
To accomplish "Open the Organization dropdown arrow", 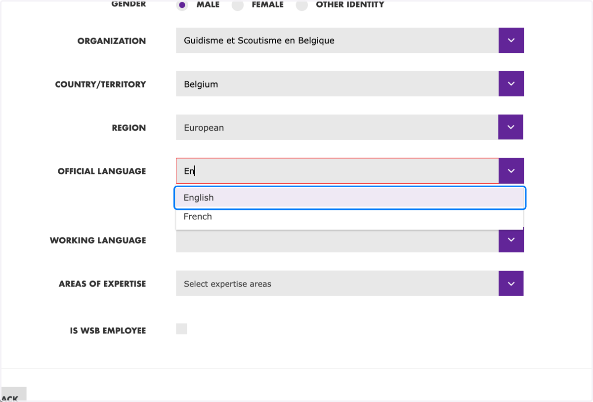I will tap(511, 40).
